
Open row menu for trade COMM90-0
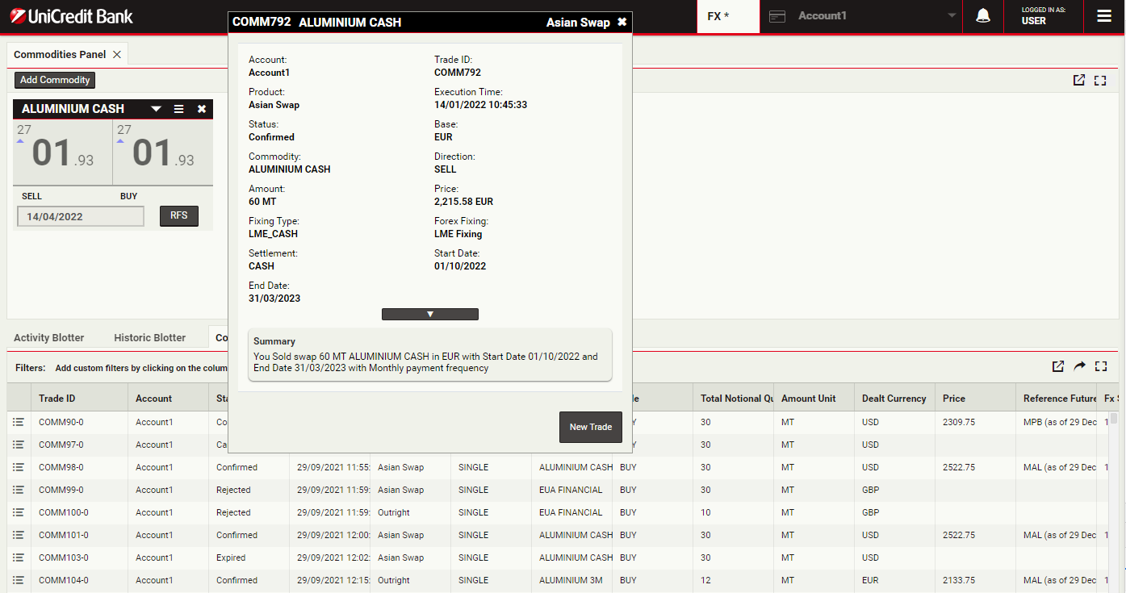[19, 422]
